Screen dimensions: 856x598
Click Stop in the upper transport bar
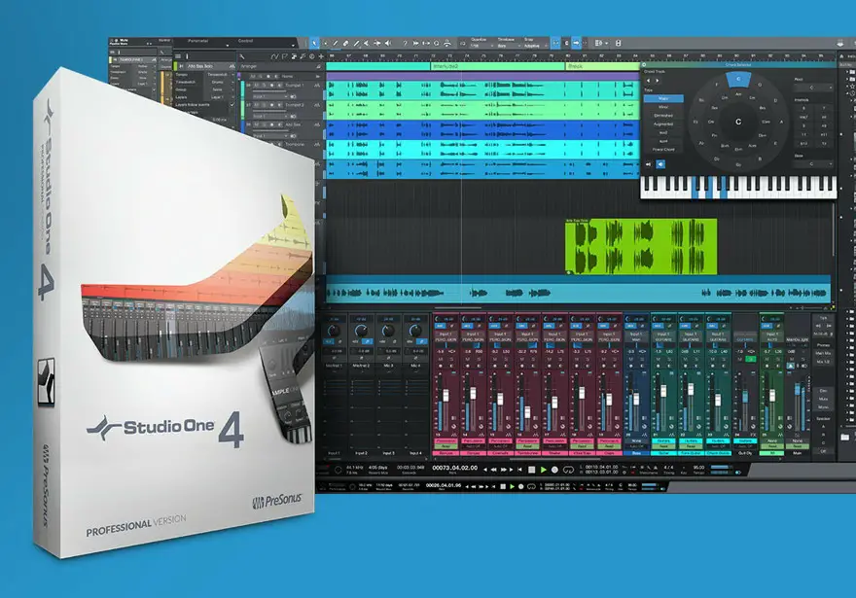(532, 470)
